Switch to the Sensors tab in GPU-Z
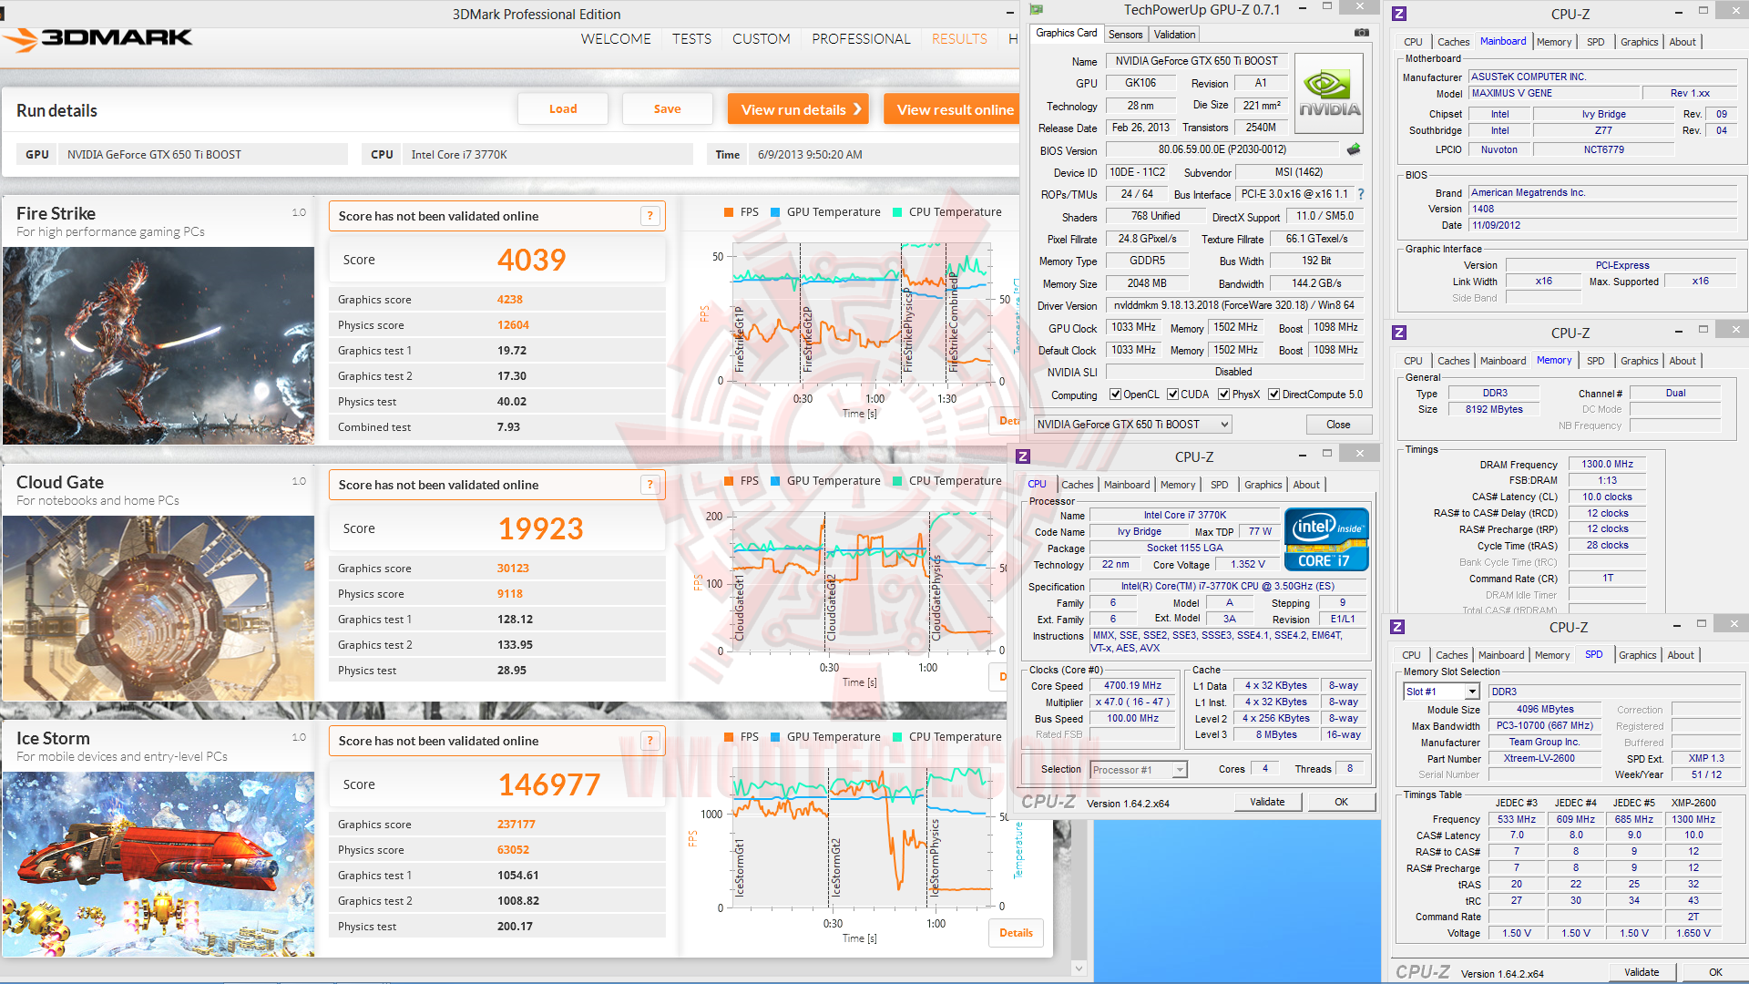This screenshot has width=1749, height=984. coord(1125,35)
